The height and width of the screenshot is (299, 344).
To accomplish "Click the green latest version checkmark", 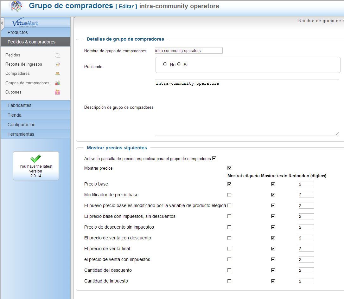I will tap(36, 158).
